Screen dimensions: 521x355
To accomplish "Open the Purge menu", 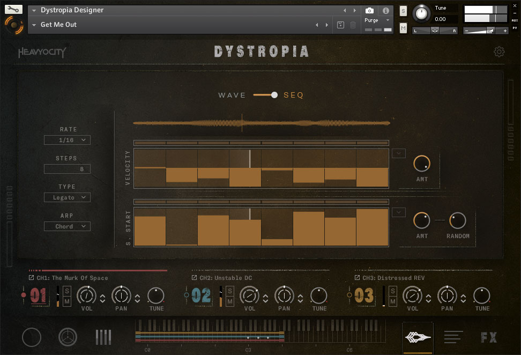I will point(377,20).
